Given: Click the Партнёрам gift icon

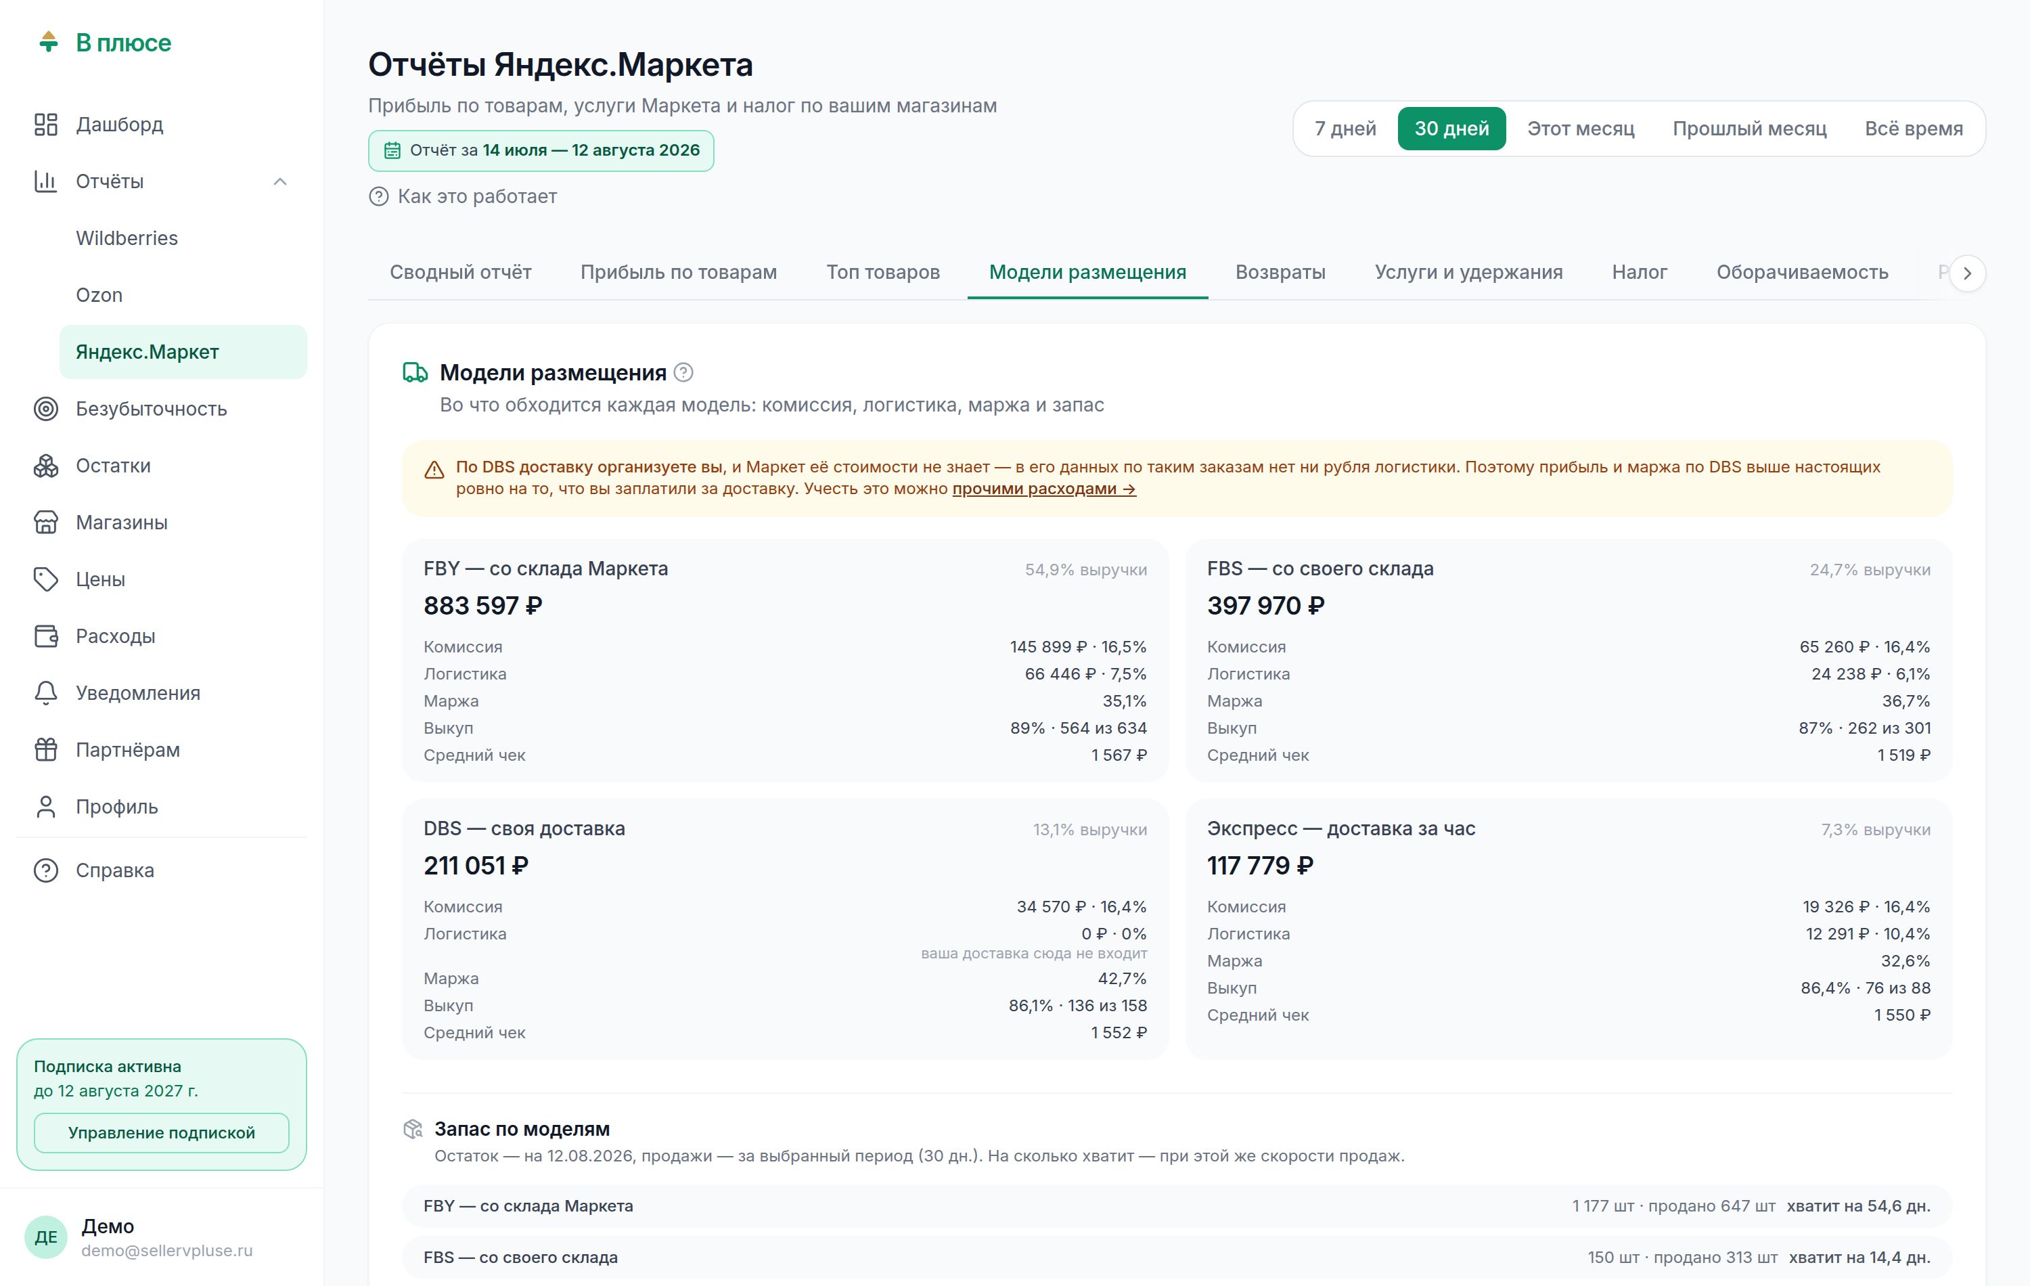Looking at the screenshot, I should coord(45,750).
